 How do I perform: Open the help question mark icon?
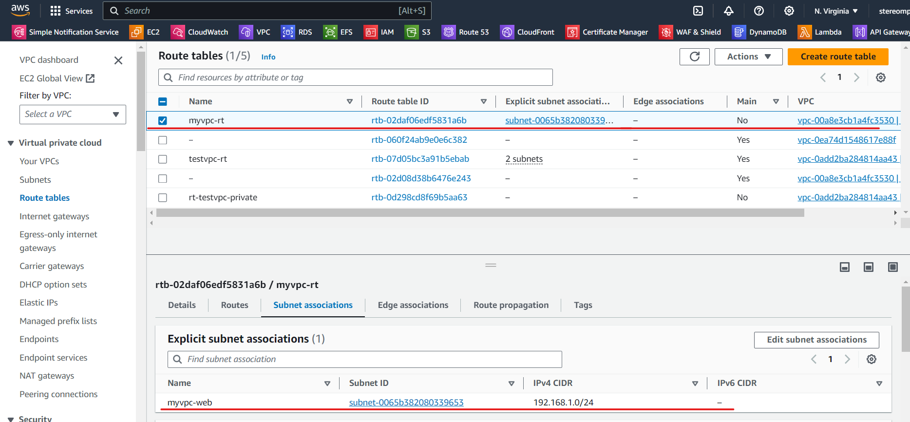point(759,11)
